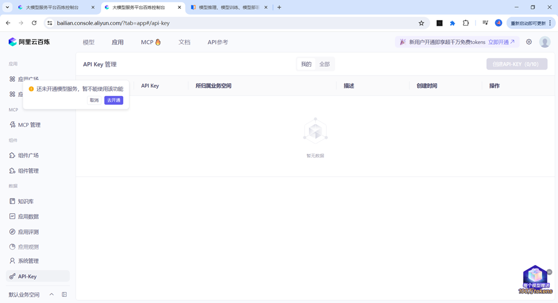Image resolution: width=558 pixels, height=303 pixels.
Task: Click the 应用评测 compass icon
Action: pos(12,232)
